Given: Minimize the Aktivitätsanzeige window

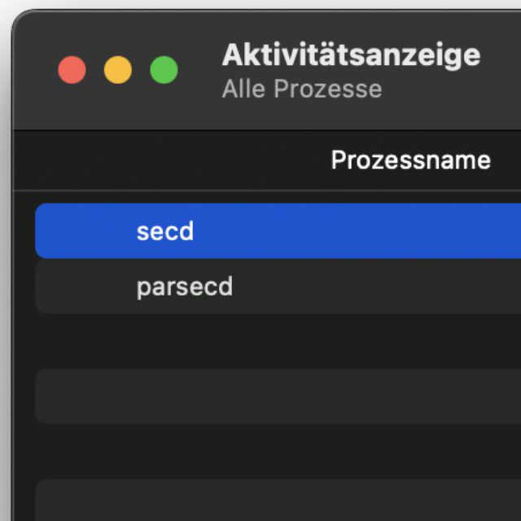Looking at the screenshot, I should tap(118, 70).
